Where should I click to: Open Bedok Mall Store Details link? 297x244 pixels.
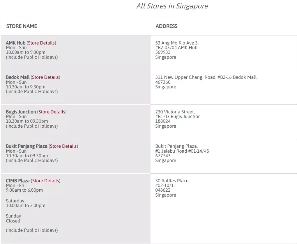pos(45,77)
